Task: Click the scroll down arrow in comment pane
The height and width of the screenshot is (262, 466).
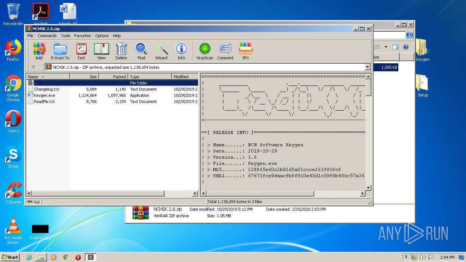Action: click(x=368, y=188)
